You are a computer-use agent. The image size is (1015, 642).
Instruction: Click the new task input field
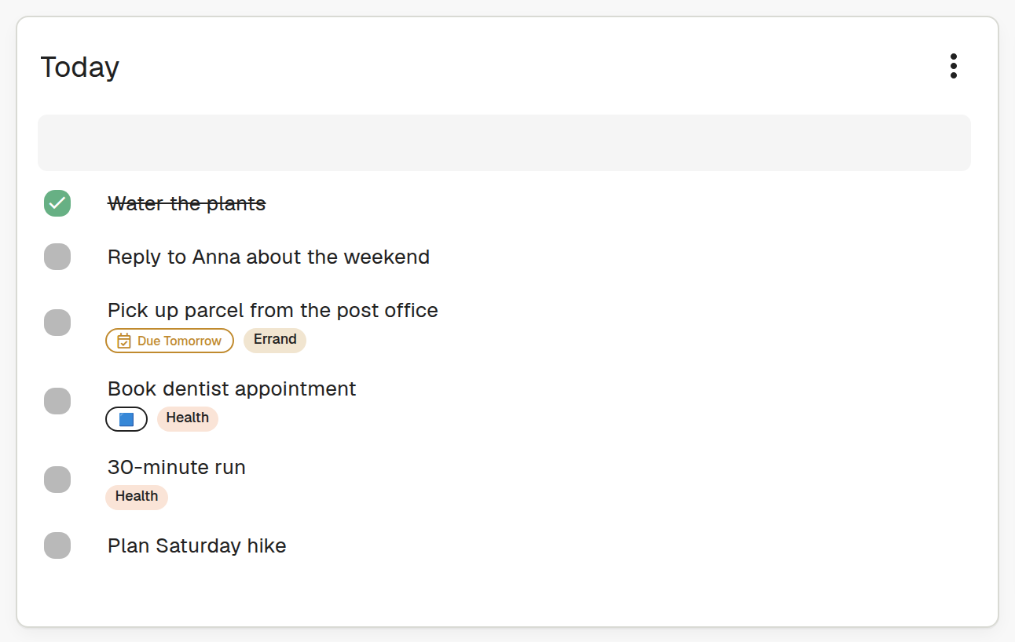point(504,143)
